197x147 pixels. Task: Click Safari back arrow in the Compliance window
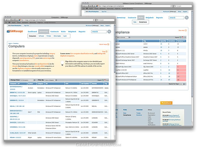pyautogui.click(x=84, y=6)
